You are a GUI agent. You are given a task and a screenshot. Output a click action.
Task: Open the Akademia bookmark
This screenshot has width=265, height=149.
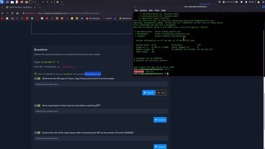coord(125,18)
